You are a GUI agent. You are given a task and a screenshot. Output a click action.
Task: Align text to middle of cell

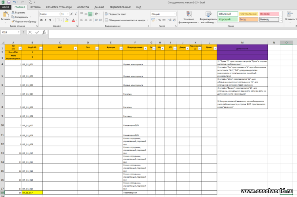tap(86, 14)
